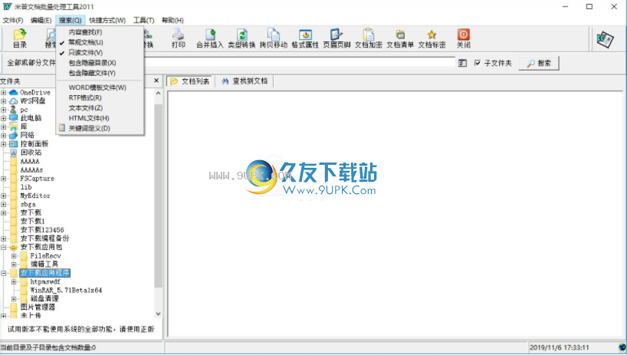Click the file name search input field
The image size is (627, 355).
pos(299,63)
